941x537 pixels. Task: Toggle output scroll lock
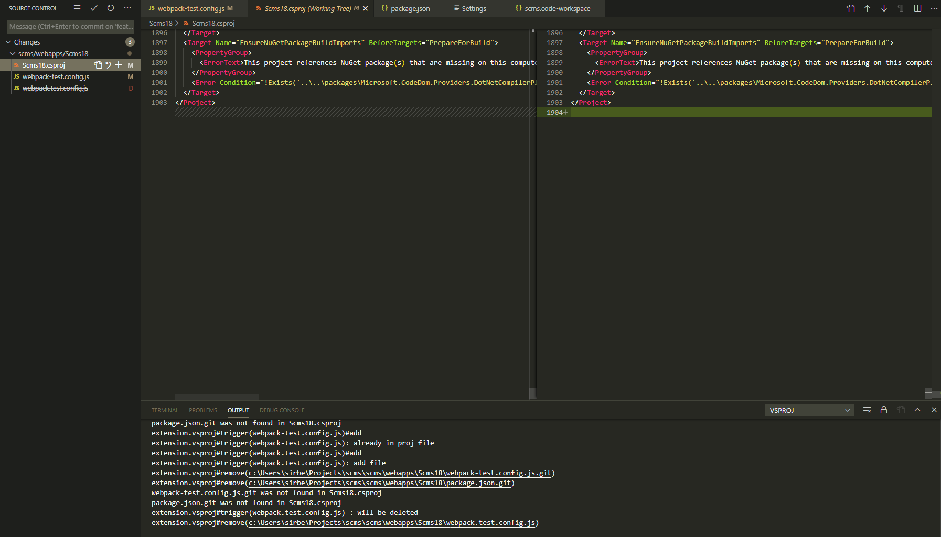tap(884, 410)
